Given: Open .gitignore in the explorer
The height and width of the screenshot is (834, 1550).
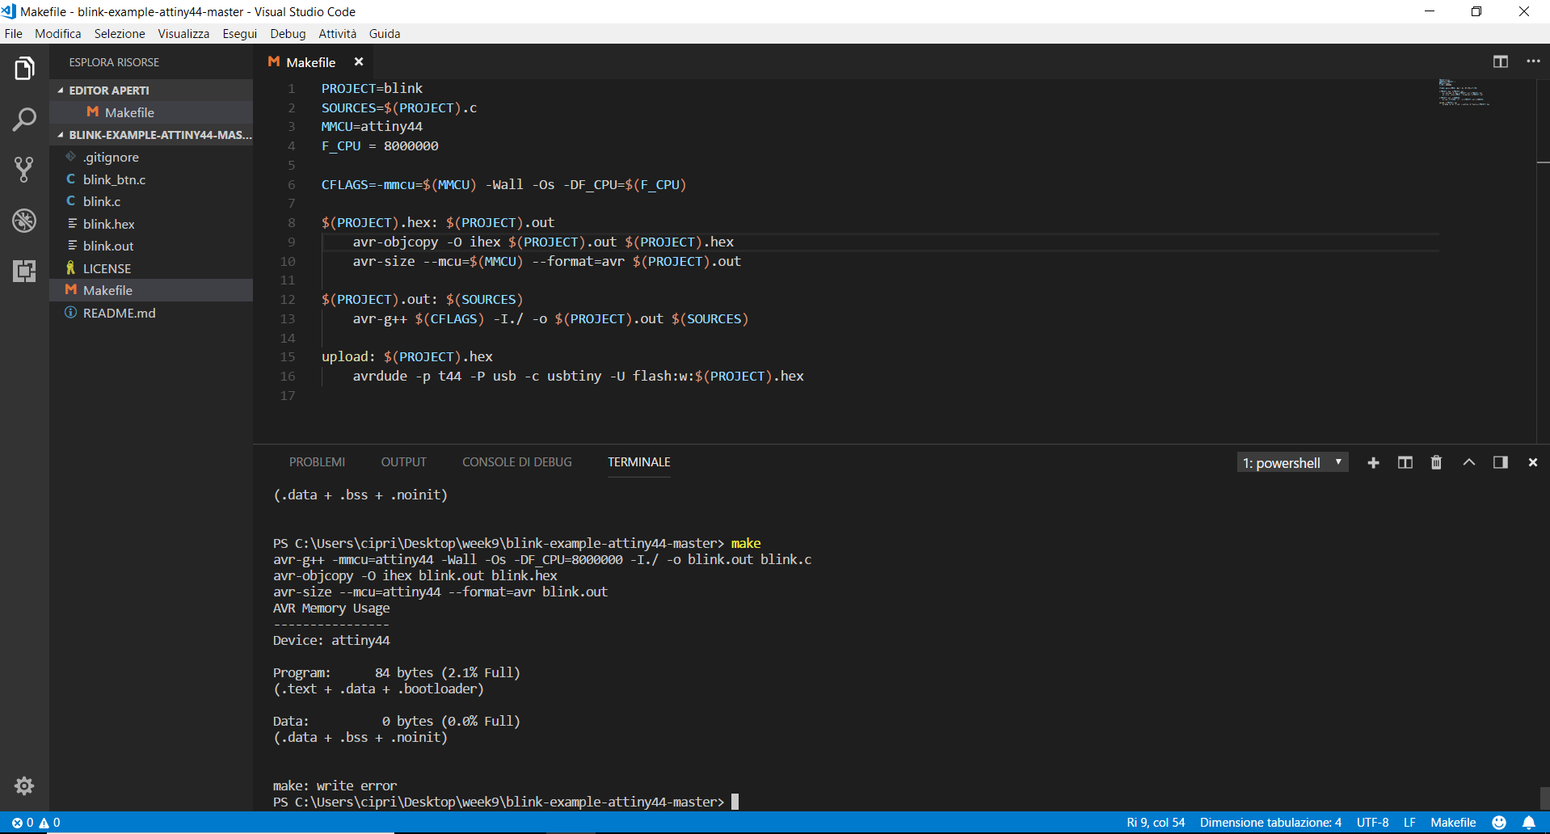Looking at the screenshot, I should point(151,157).
